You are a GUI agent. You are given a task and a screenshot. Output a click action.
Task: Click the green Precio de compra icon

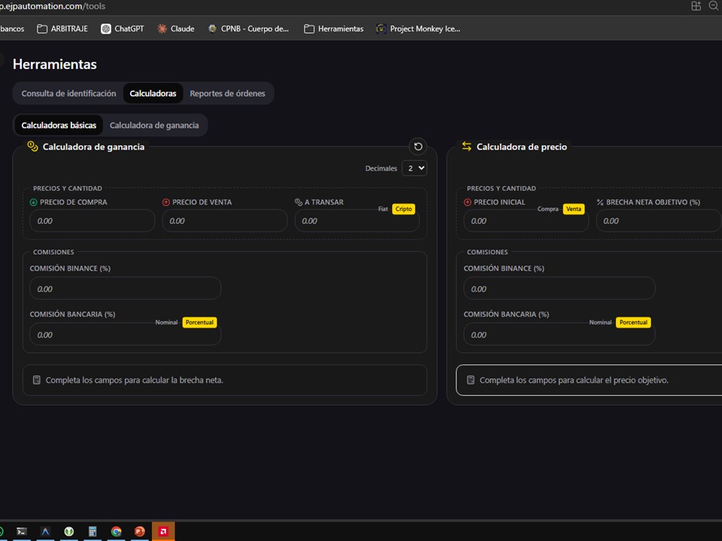tap(33, 202)
